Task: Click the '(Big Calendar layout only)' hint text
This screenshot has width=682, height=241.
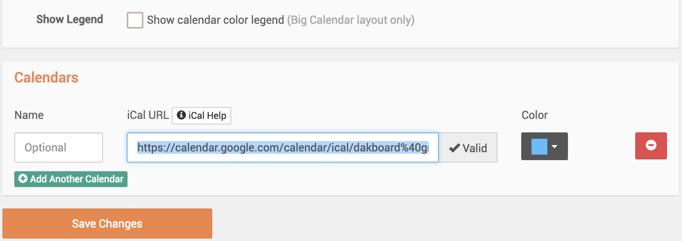Action: [x=351, y=20]
